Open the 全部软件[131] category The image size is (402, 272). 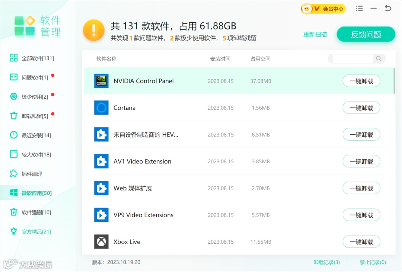pyautogui.click(x=32, y=58)
